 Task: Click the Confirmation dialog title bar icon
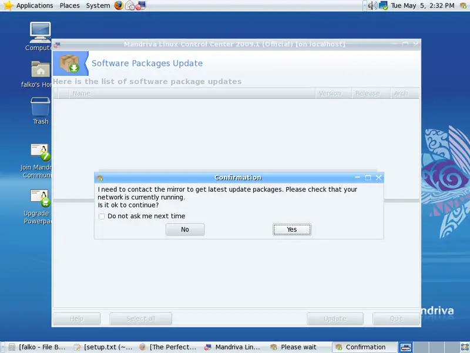tap(100, 178)
